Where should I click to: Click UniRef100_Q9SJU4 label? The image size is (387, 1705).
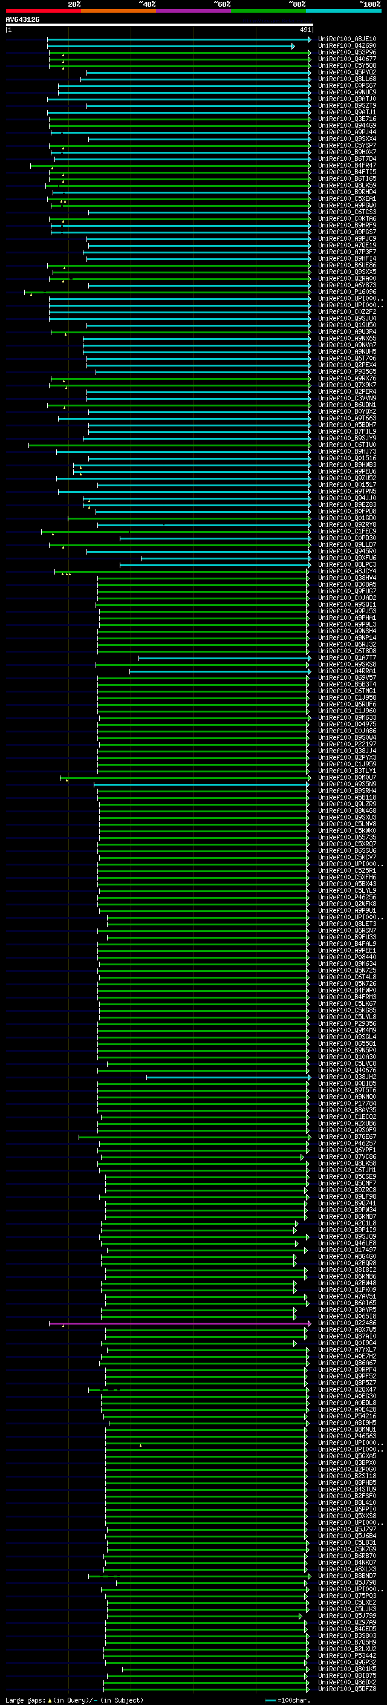(347, 318)
